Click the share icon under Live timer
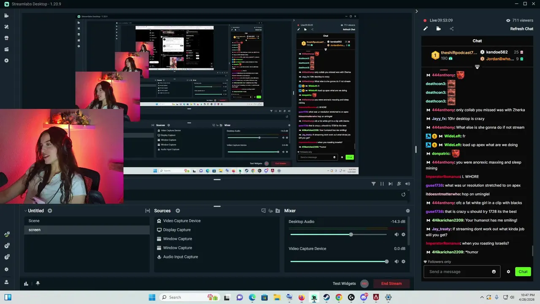This screenshot has height=304, width=540. (x=451, y=29)
